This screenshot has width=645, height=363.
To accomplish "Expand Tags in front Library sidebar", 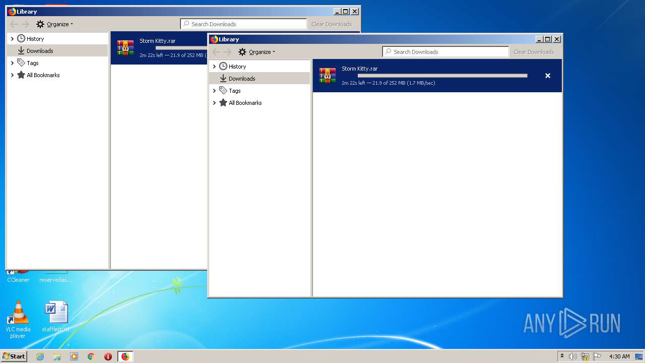I will (214, 91).
